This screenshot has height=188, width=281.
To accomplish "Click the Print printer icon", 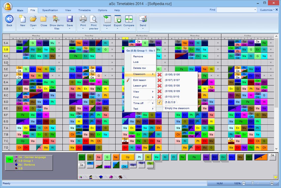I will (83, 19).
